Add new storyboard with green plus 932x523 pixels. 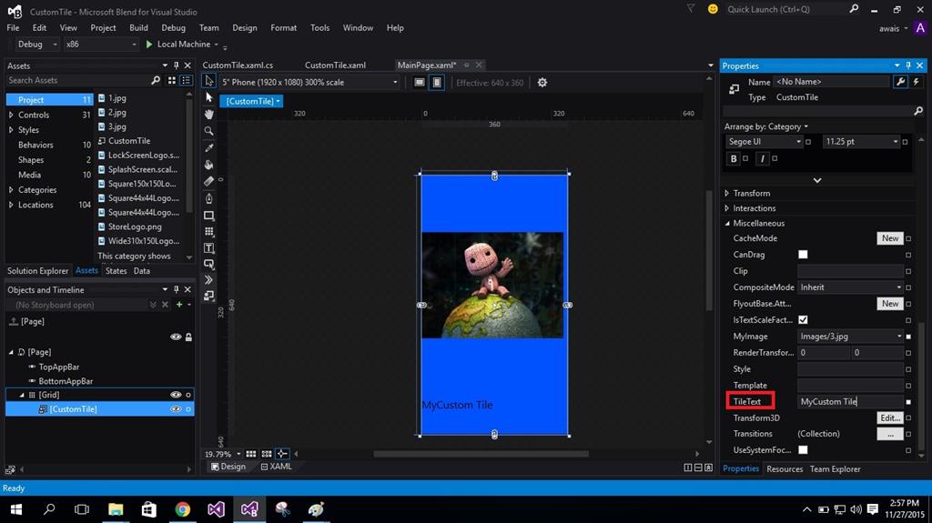(x=179, y=305)
